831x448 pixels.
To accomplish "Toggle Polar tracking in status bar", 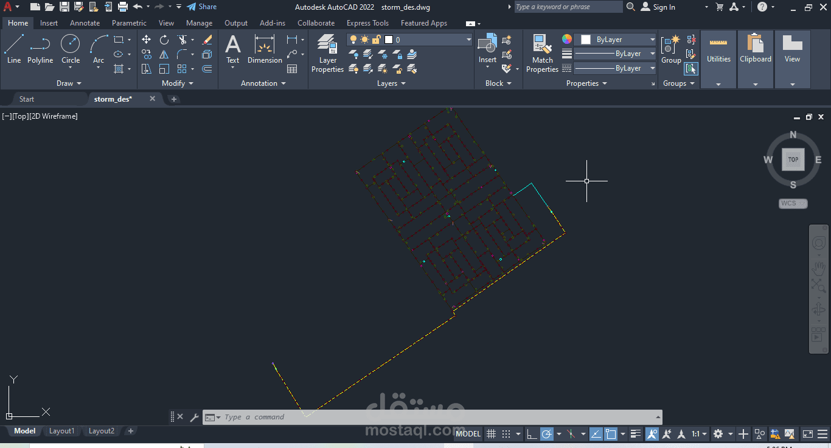I will tap(547, 433).
